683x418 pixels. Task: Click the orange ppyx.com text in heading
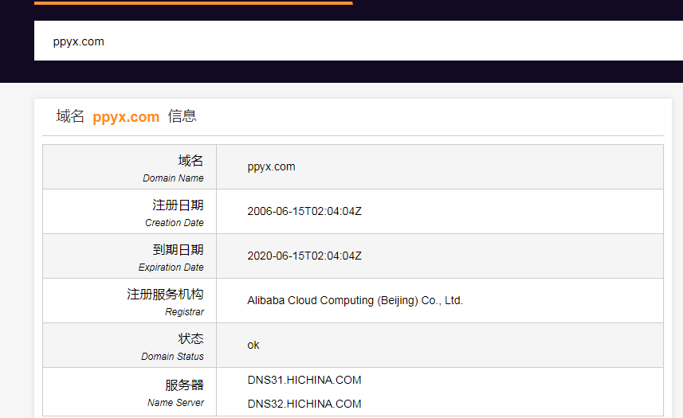click(x=126, y=117)
